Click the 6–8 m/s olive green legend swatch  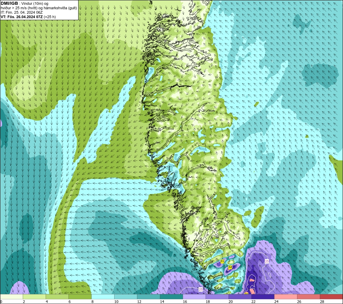point(80,296)
